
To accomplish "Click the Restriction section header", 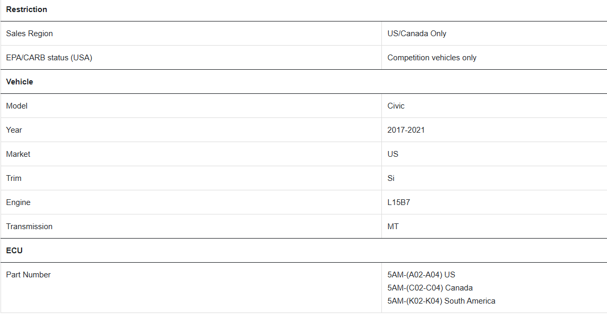I will [26, 9].
